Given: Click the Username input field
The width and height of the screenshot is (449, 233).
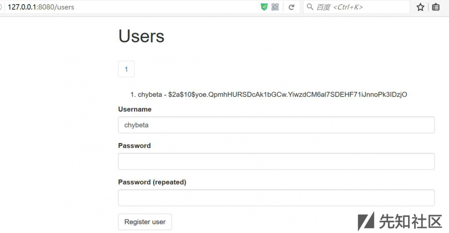Looking at the screenshot, I should [276, 125].
